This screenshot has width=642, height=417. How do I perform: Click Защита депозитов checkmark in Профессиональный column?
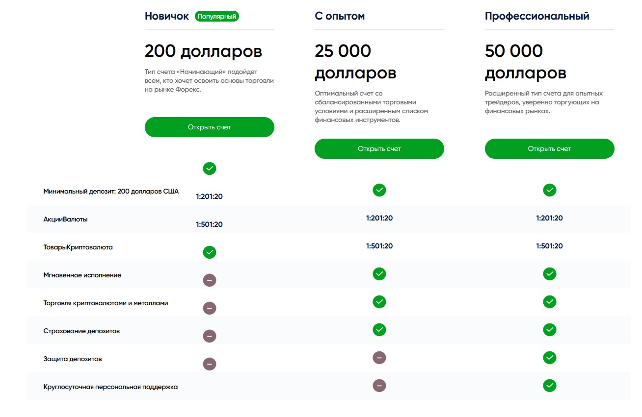point(550,358)
